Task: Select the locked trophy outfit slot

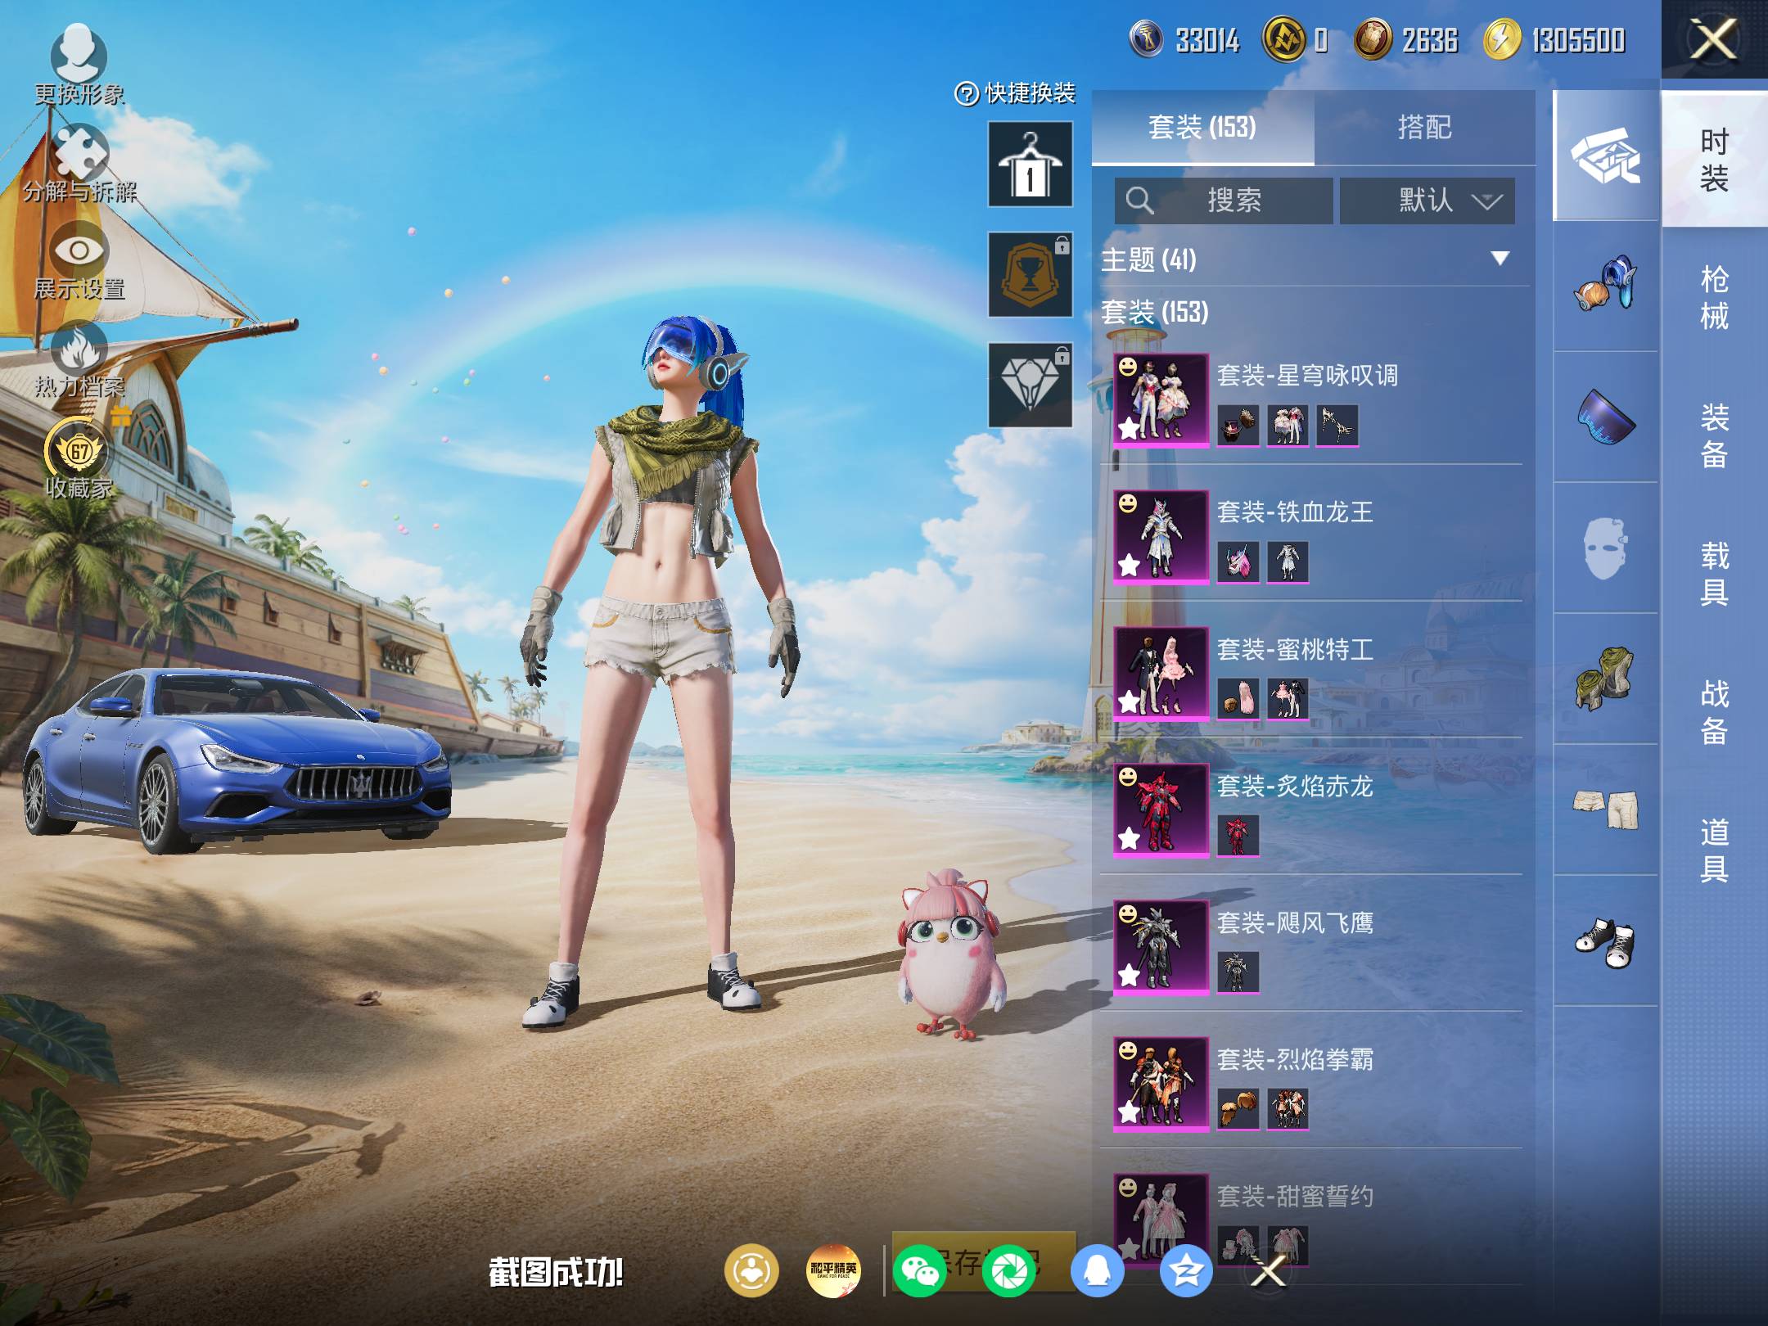Action: 1031,274
